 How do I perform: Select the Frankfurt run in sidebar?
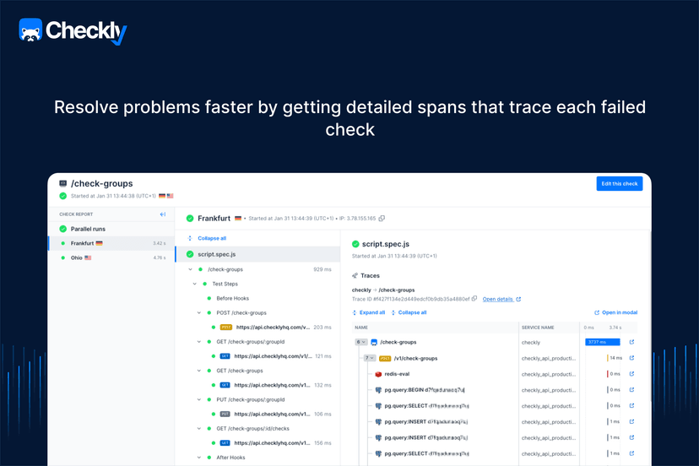(x=83, y=243)
